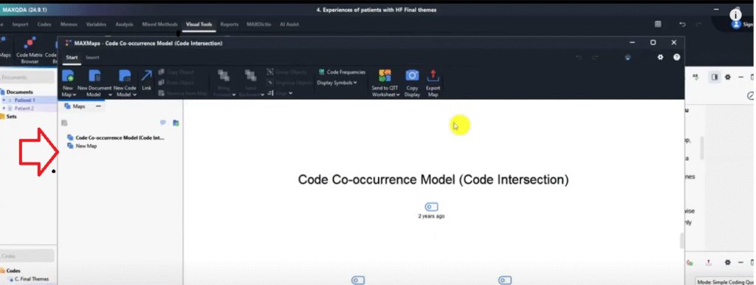Collapse the Maps panel minus button
Screen dimensions: 756x285
98,106
